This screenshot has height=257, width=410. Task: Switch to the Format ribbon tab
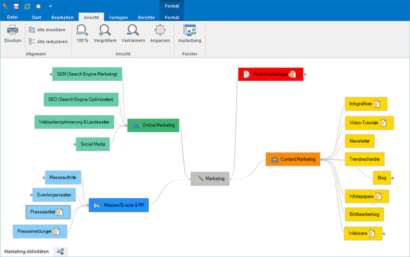click(172, 18)
